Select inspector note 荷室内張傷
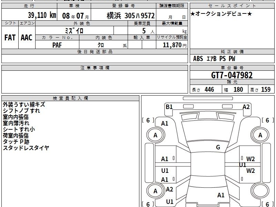This screenshot has height=207, width=276. pyautogui.click(x=16, y=135)
